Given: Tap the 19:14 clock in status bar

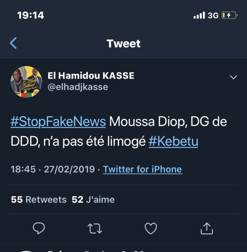Looking at the screenshot, I should coord(31,15).
